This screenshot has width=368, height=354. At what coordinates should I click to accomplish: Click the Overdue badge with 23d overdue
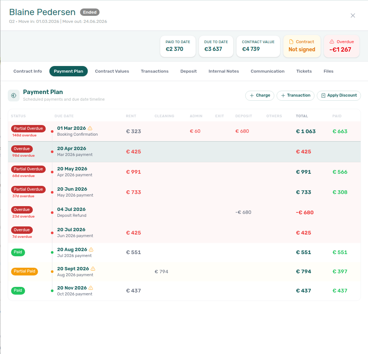tap(22, 209)
